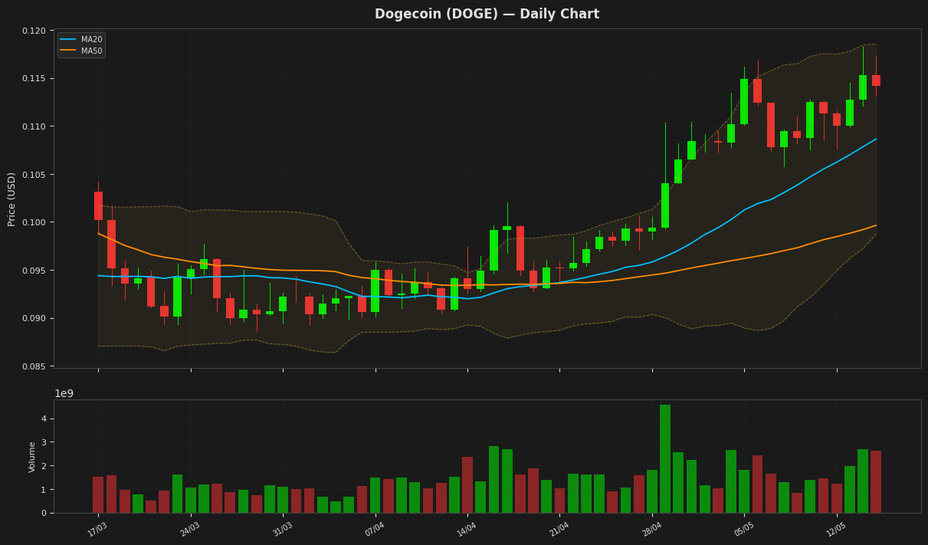Click the 05/05 date label
The image size is (928, 545).
743,530
